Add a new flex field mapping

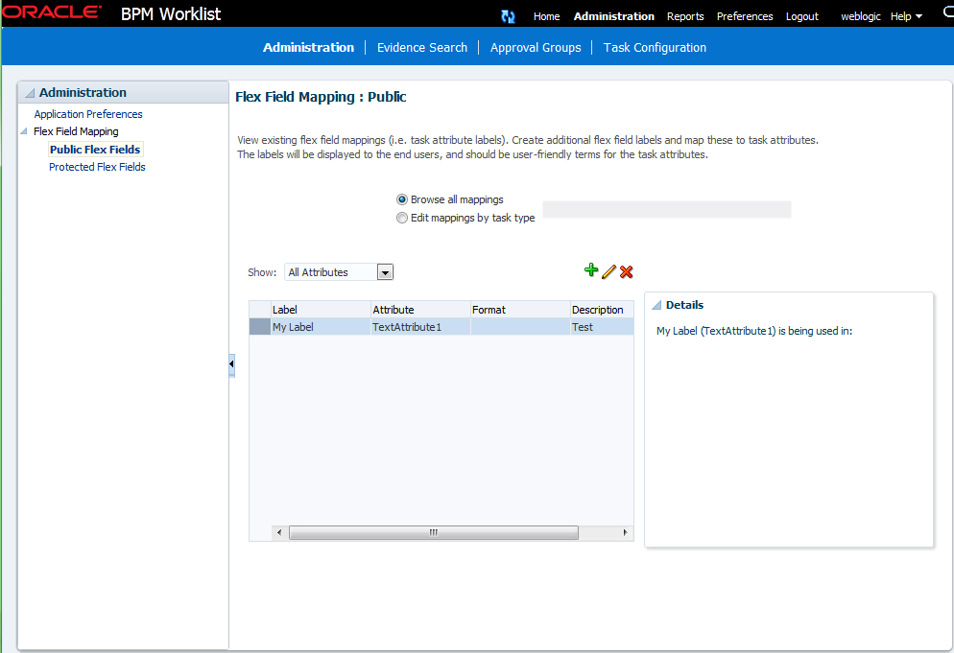pyautogui.click(x=591, y=270)
